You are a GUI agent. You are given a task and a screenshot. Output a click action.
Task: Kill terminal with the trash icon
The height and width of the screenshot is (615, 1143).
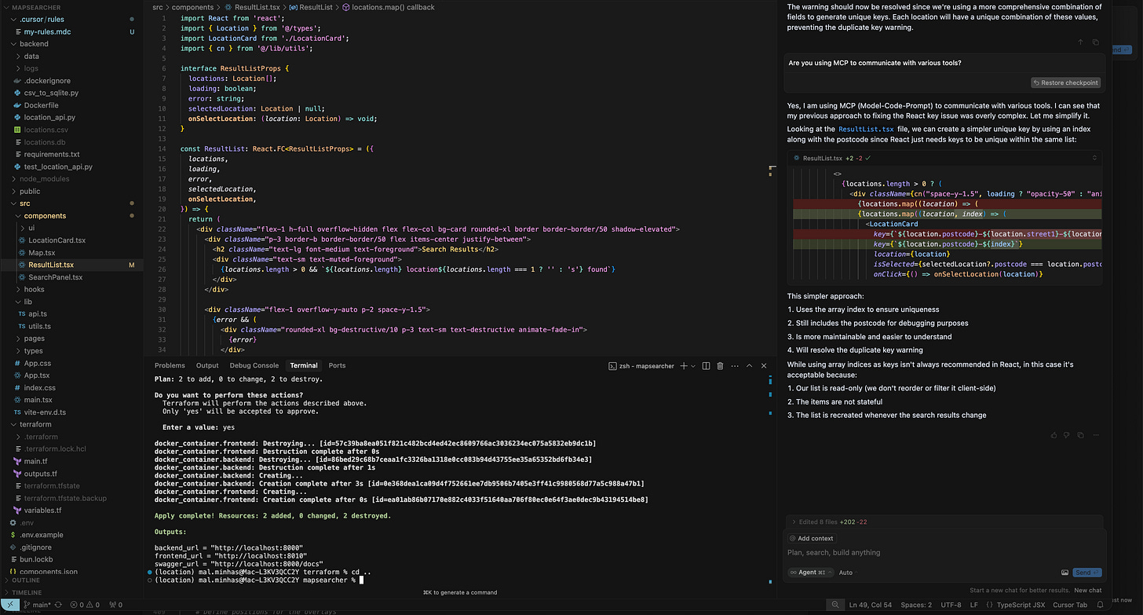(x=720, y=366)
